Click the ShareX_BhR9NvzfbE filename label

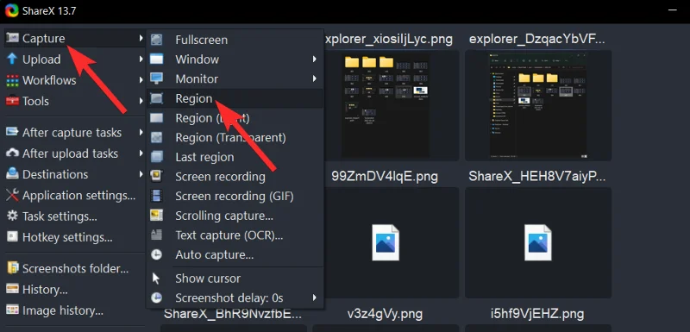(x=233, y=314)
